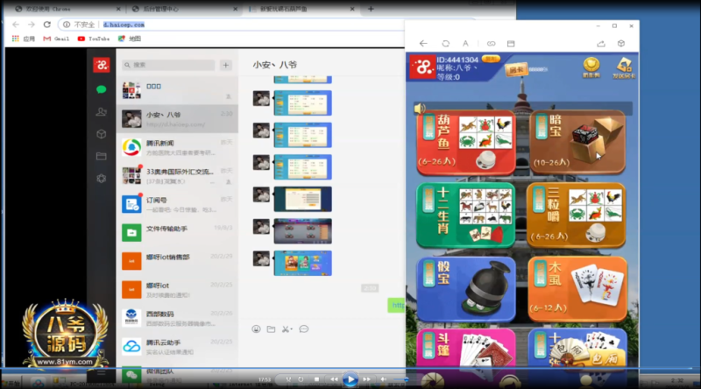Select the 暗宝 game tile
The width and height of the screenshot is (701, 389).
tap(577, 145)
